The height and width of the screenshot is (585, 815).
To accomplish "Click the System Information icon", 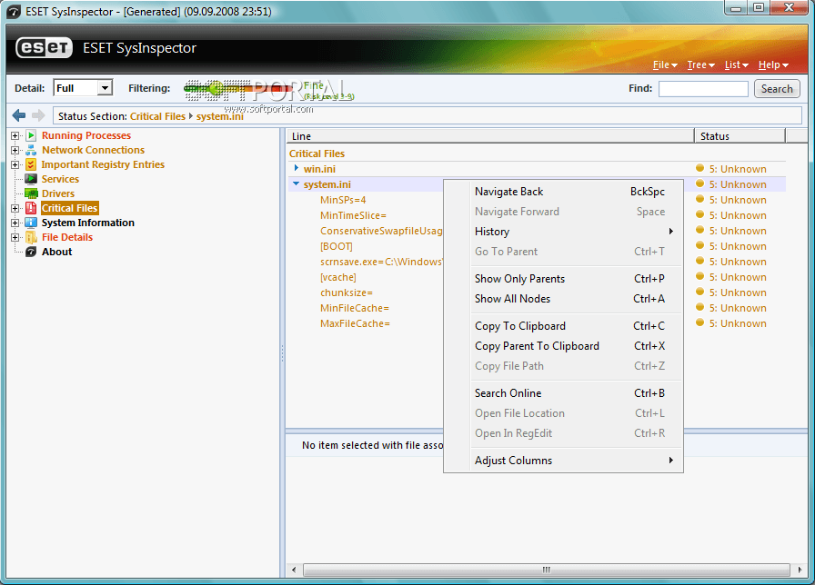I will click(x=31, y=223).
